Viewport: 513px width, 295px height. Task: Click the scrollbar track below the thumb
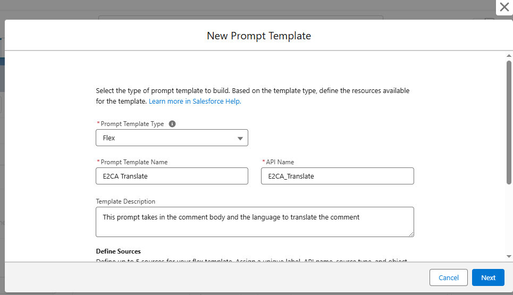(509, 219)
